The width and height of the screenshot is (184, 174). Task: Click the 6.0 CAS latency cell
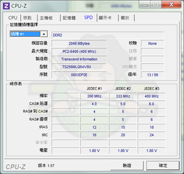click(x=151, y=104)
